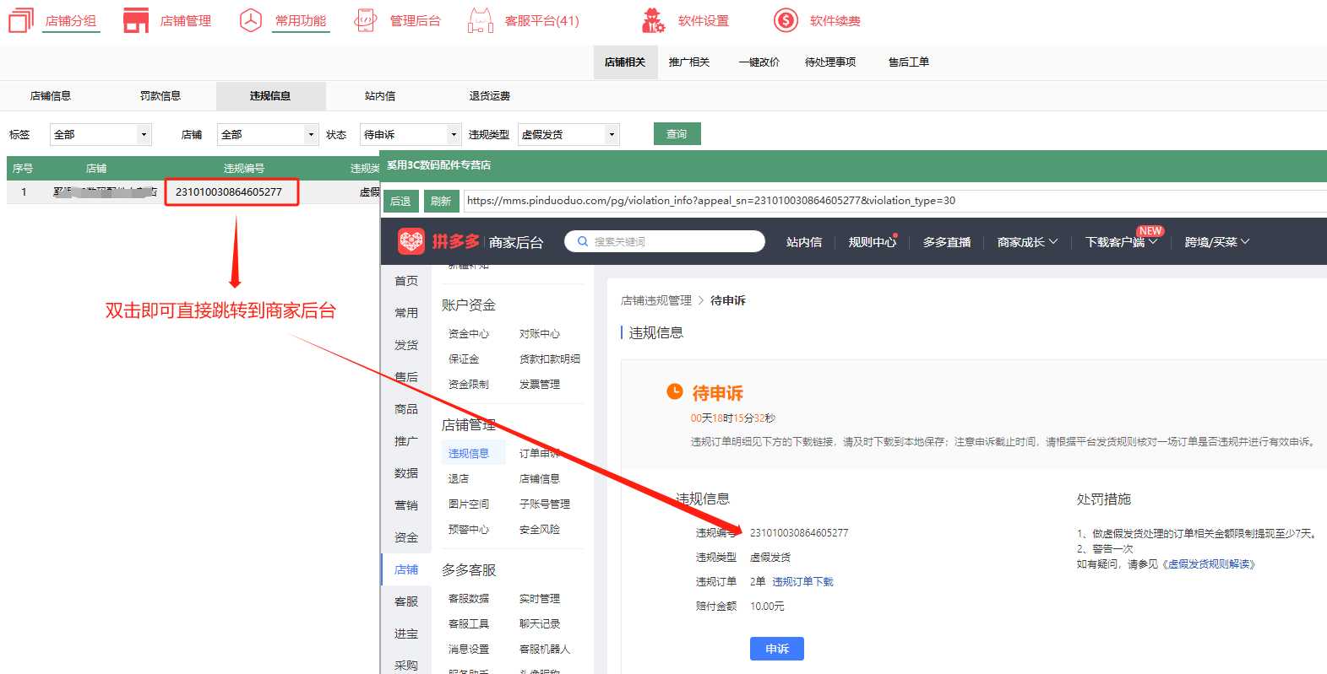
Task: Open 发票管理 menu item
Action: [540, 385]
